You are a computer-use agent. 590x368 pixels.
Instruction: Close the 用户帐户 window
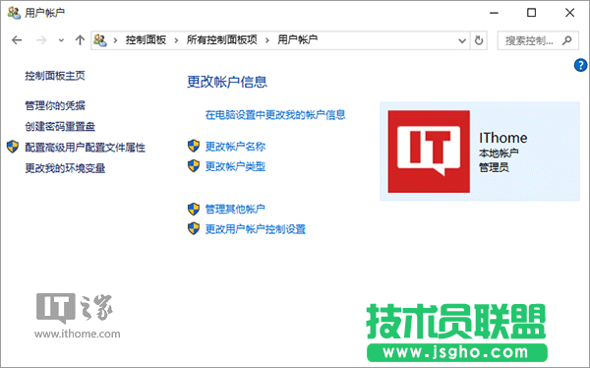pos(569,13)
